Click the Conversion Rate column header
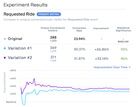 pos(79,29)
